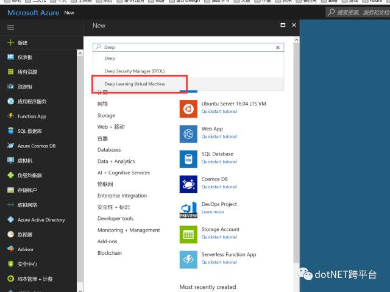Viewport: 390px width, 292px height.
Task: Open Serverless Function App Quickstart tutorial link
Action: (219, 262)
